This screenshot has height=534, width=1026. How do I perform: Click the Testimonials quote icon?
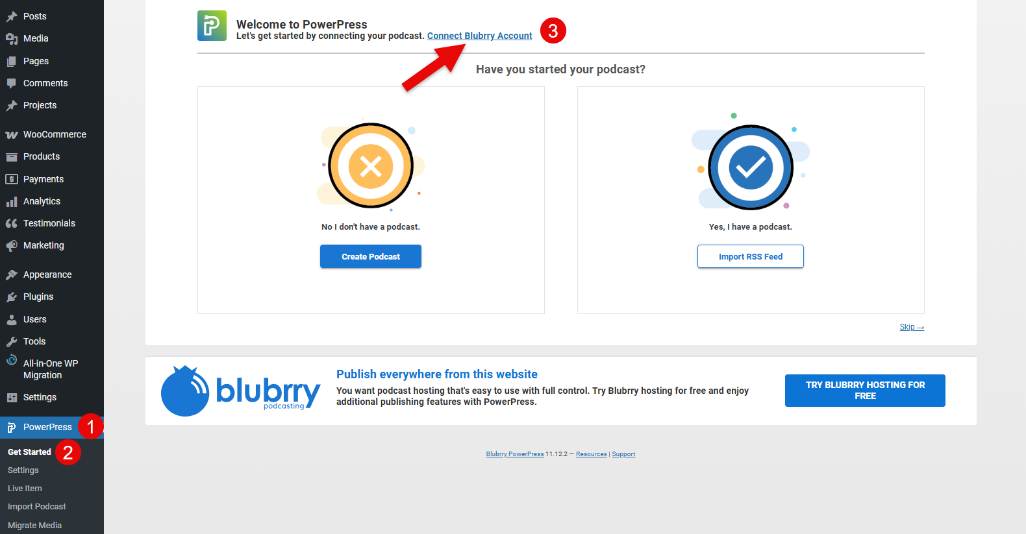coord(12,223)
